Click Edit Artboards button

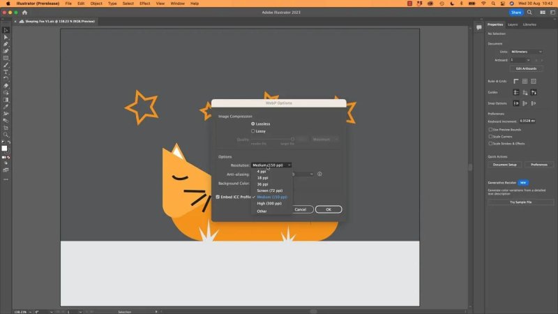pyautogui.click(x=526, y=68)
